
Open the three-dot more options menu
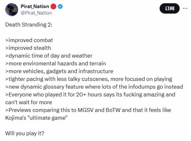point(185,8)
